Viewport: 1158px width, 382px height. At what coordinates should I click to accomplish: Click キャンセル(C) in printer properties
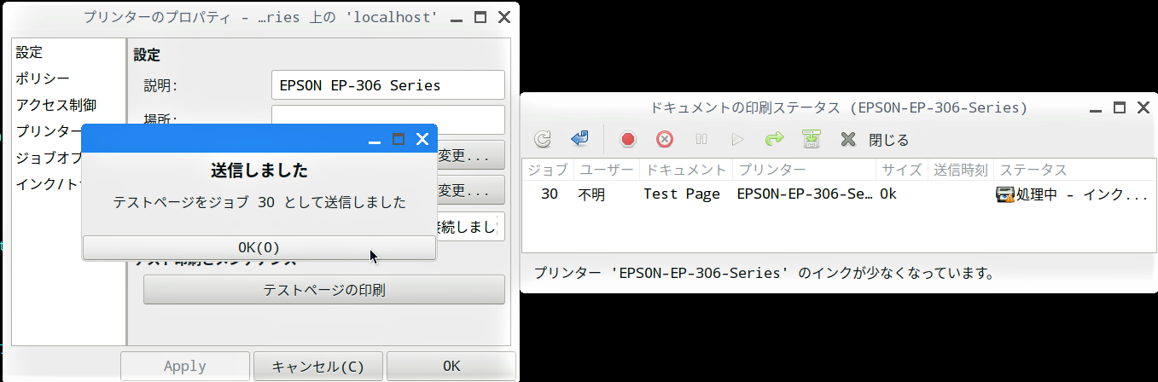(x=318, y=367)
